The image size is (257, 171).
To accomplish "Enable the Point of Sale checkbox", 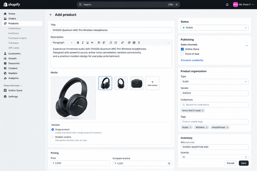I will pos(182,54).
